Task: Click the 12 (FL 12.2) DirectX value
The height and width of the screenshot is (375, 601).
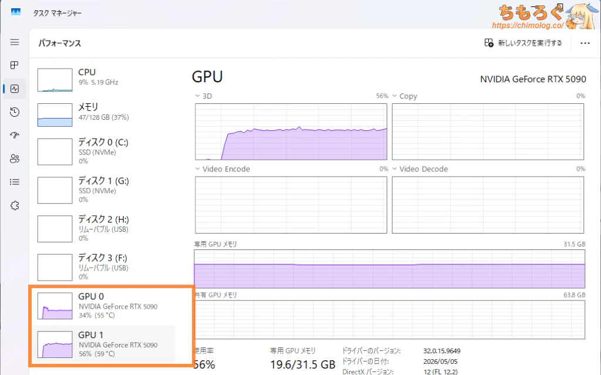Action: coord(440,371)
